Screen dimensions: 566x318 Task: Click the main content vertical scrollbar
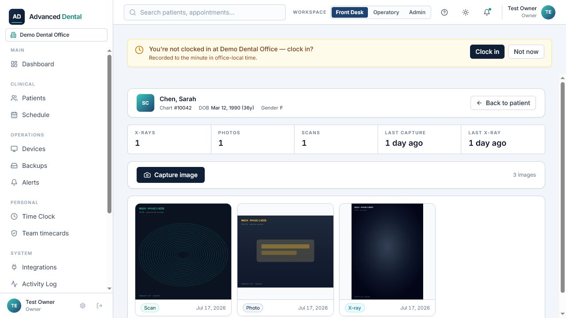(562, 187)
